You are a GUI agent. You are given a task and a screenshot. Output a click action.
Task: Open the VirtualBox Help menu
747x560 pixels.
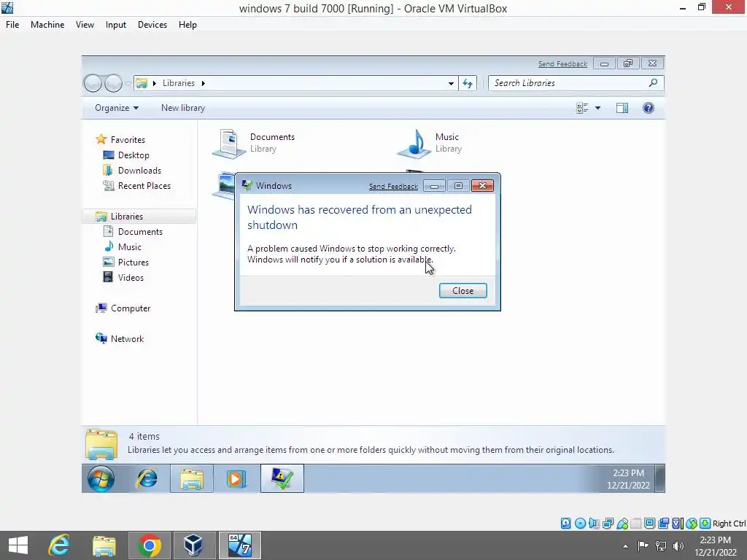click(x=187, y=25)
